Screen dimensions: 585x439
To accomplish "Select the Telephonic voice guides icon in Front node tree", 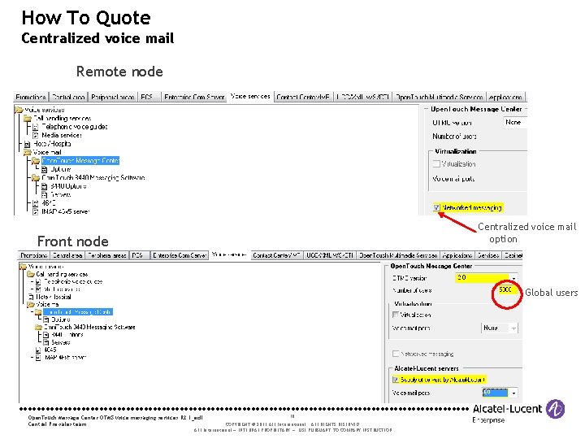I will pyautogui.click(x=38, y=281).
